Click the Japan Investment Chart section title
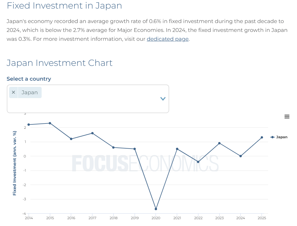The image size is (297, 226). 59,63
